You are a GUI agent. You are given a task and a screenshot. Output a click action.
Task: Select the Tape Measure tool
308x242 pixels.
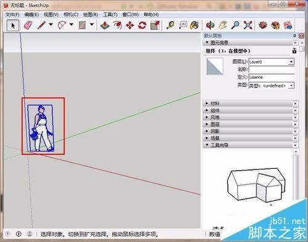point(171,25)
